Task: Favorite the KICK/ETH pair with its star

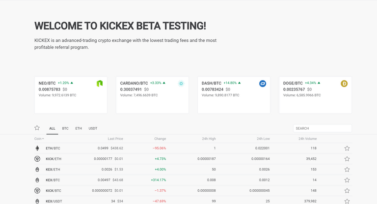Action: [x=347, y=159]
